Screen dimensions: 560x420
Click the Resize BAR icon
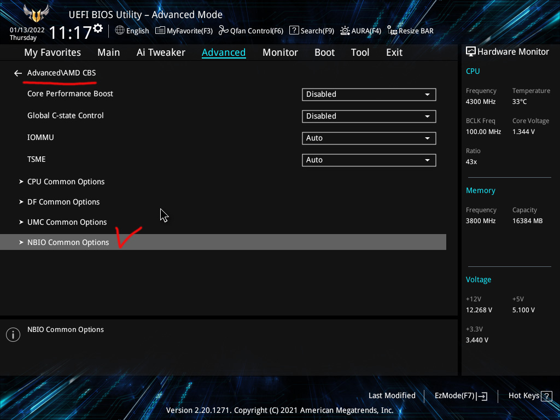[392, 31]
